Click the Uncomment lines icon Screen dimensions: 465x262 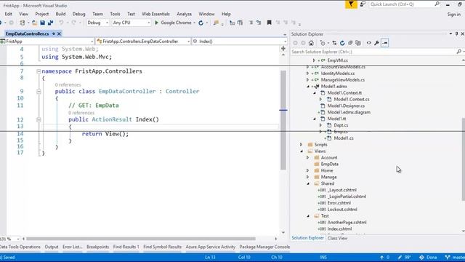coord(259,23)
